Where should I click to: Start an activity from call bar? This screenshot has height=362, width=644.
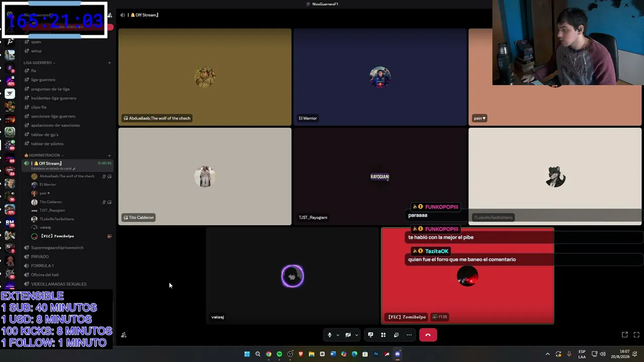coord(383,335)
